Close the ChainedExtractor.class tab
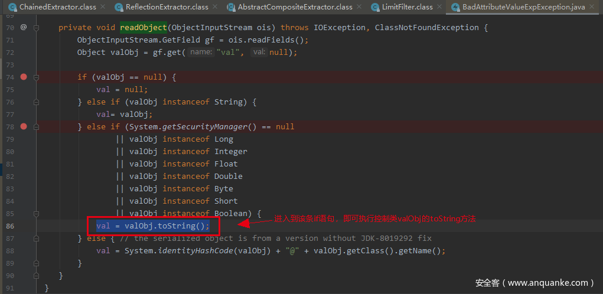Screen dimensions: 603x294 click(x=102, y=7)
